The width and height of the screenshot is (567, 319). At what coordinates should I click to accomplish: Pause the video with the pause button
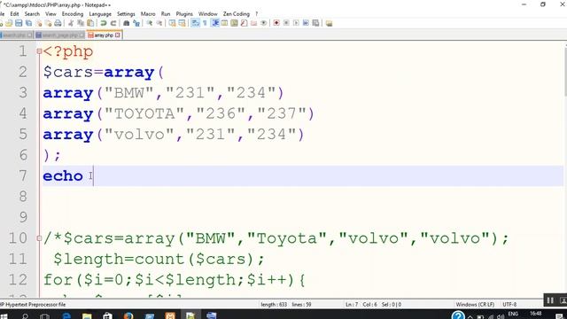[550, 300]
